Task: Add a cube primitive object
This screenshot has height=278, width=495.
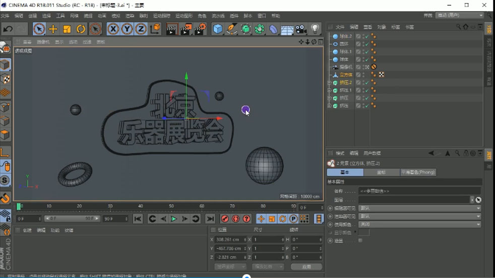Action: (218, 29)
